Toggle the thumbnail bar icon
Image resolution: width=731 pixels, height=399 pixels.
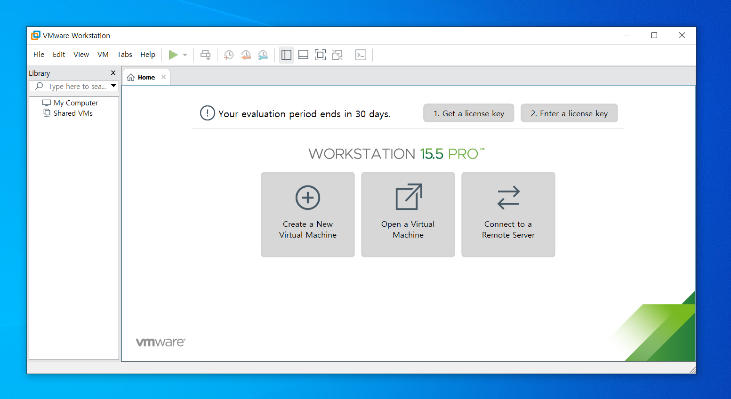[304, 55]
